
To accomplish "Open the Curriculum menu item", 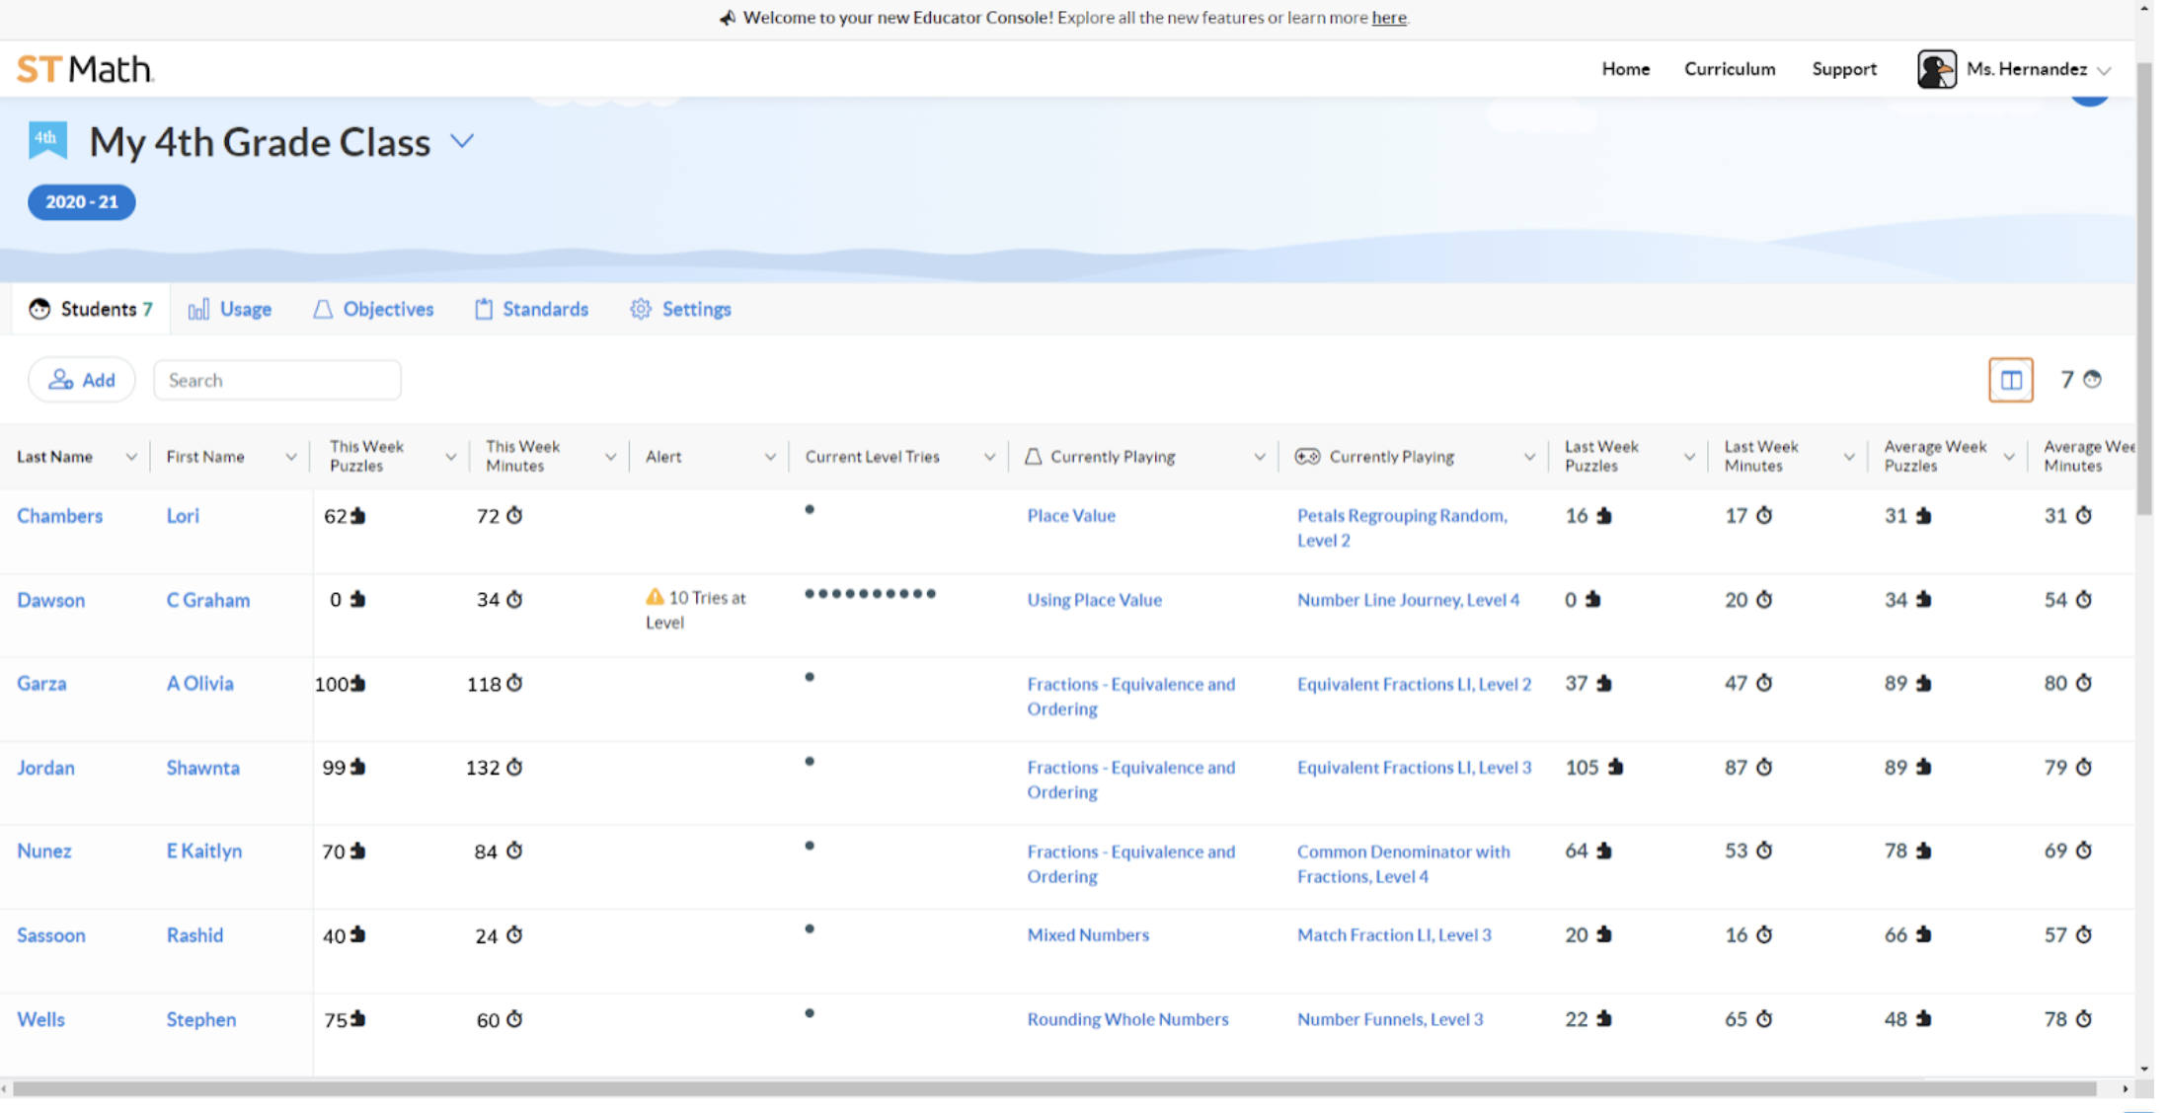I will (x=1729, y=69).
